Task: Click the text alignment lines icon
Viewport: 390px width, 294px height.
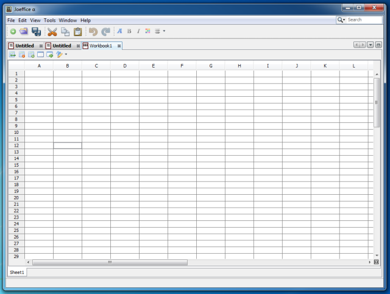Action: tap(157, 31)
